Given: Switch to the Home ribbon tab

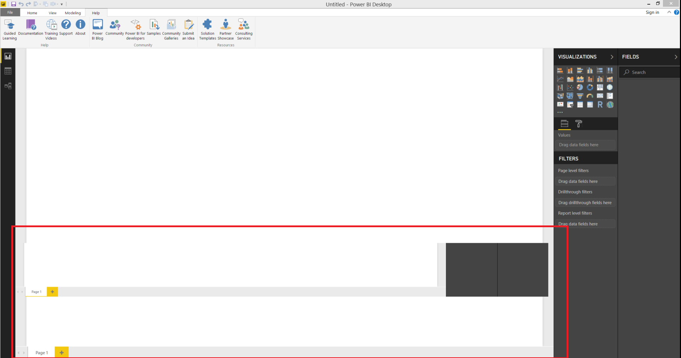Looking at the screenshot, I should coord(32,13).
